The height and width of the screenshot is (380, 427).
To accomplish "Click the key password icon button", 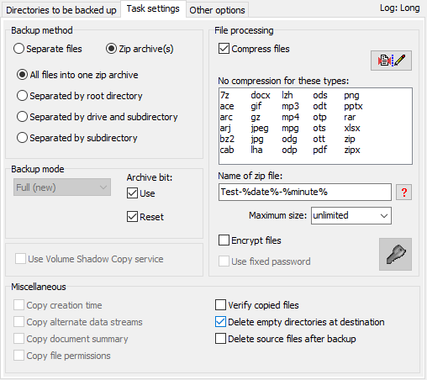I will pyautogui.click(x=395, y=254).
